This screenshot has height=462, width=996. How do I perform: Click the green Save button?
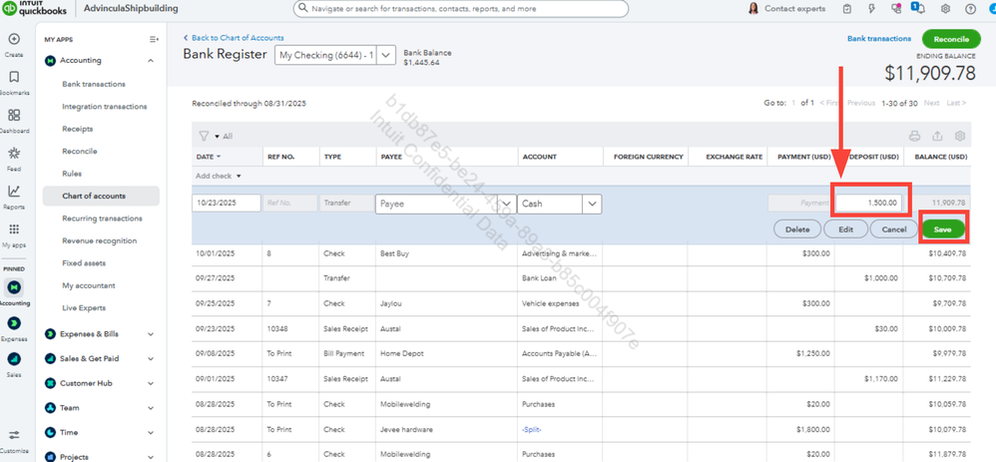click(x=943, y=230)
